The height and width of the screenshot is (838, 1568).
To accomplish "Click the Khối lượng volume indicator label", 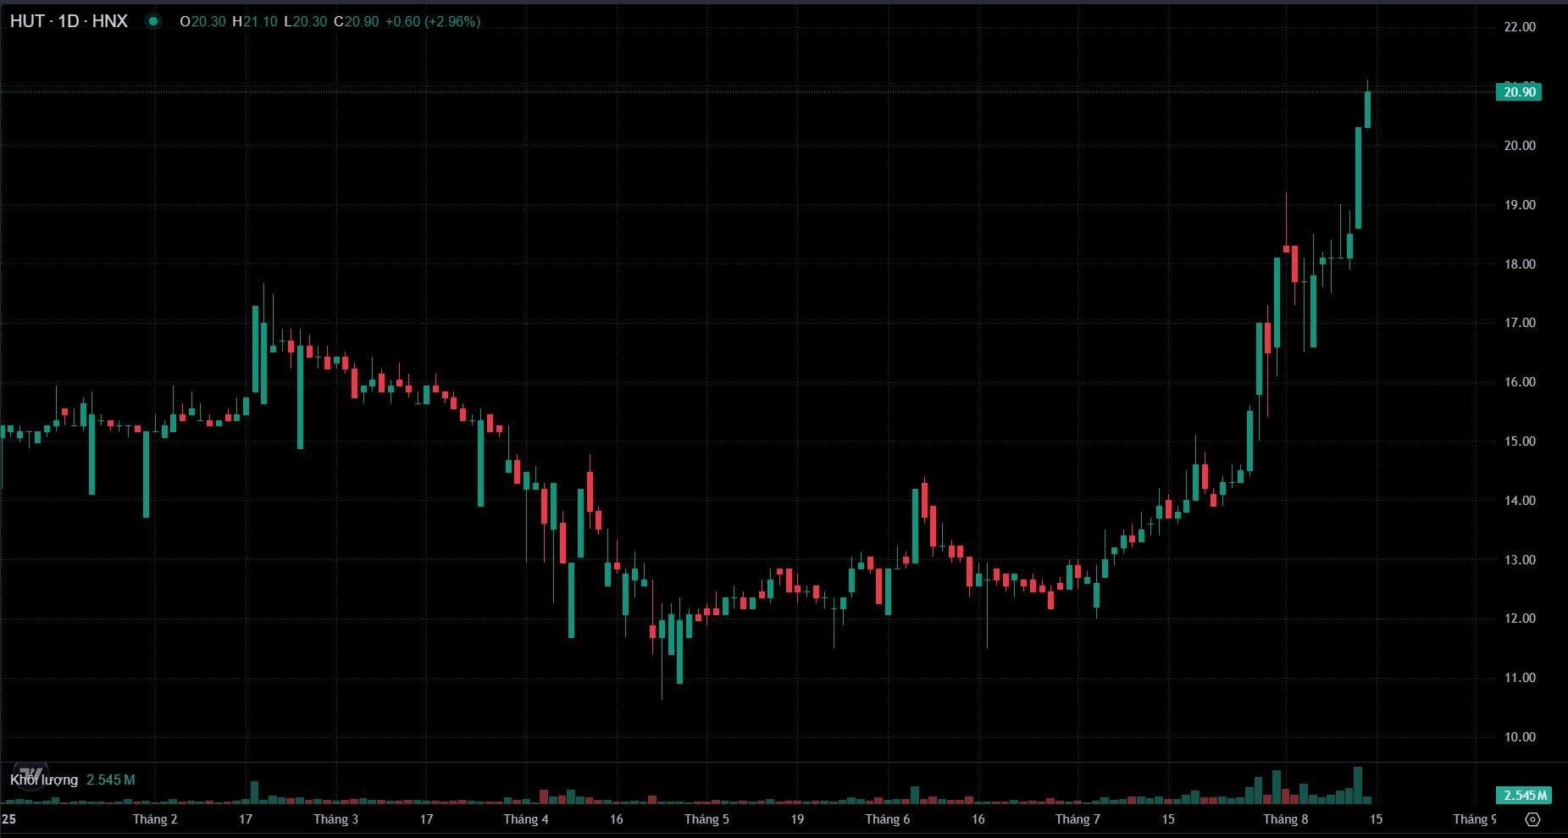I will point(44,780).
